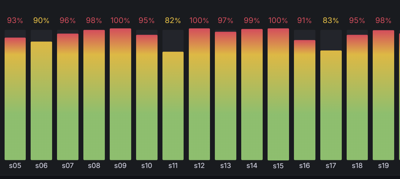Click the yellow 83% value text
The height and width of the screenshot is (179, 400).
[x=331, y=21]
